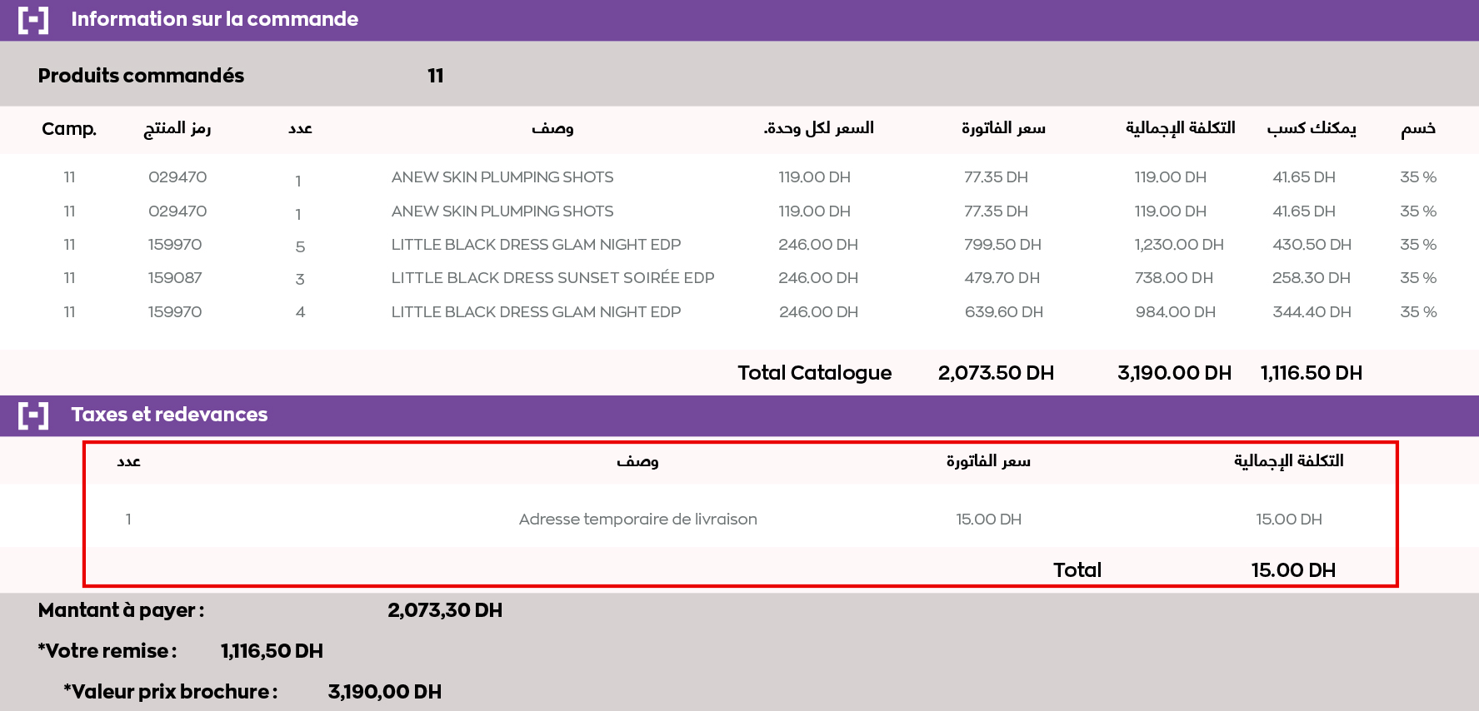Click the خسم column header
The height and width of the screenshot is (711, 1479).
[x=1418, y=128]
